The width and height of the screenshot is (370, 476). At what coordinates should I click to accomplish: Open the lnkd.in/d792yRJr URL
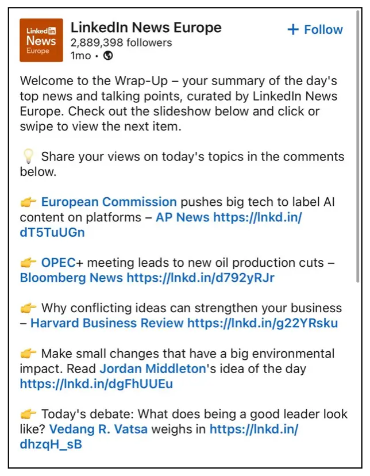pos(201,278)
